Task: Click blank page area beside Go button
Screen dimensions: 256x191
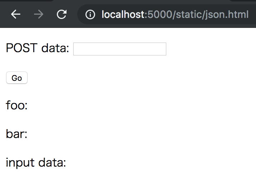Action: pyautogui.click(x=114, y=78)
